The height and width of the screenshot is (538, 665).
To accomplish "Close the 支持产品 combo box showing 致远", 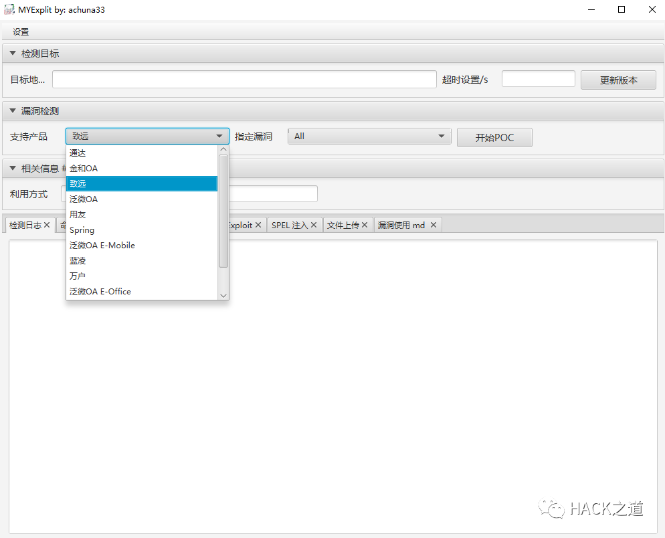I will click(x=147, y=137).
